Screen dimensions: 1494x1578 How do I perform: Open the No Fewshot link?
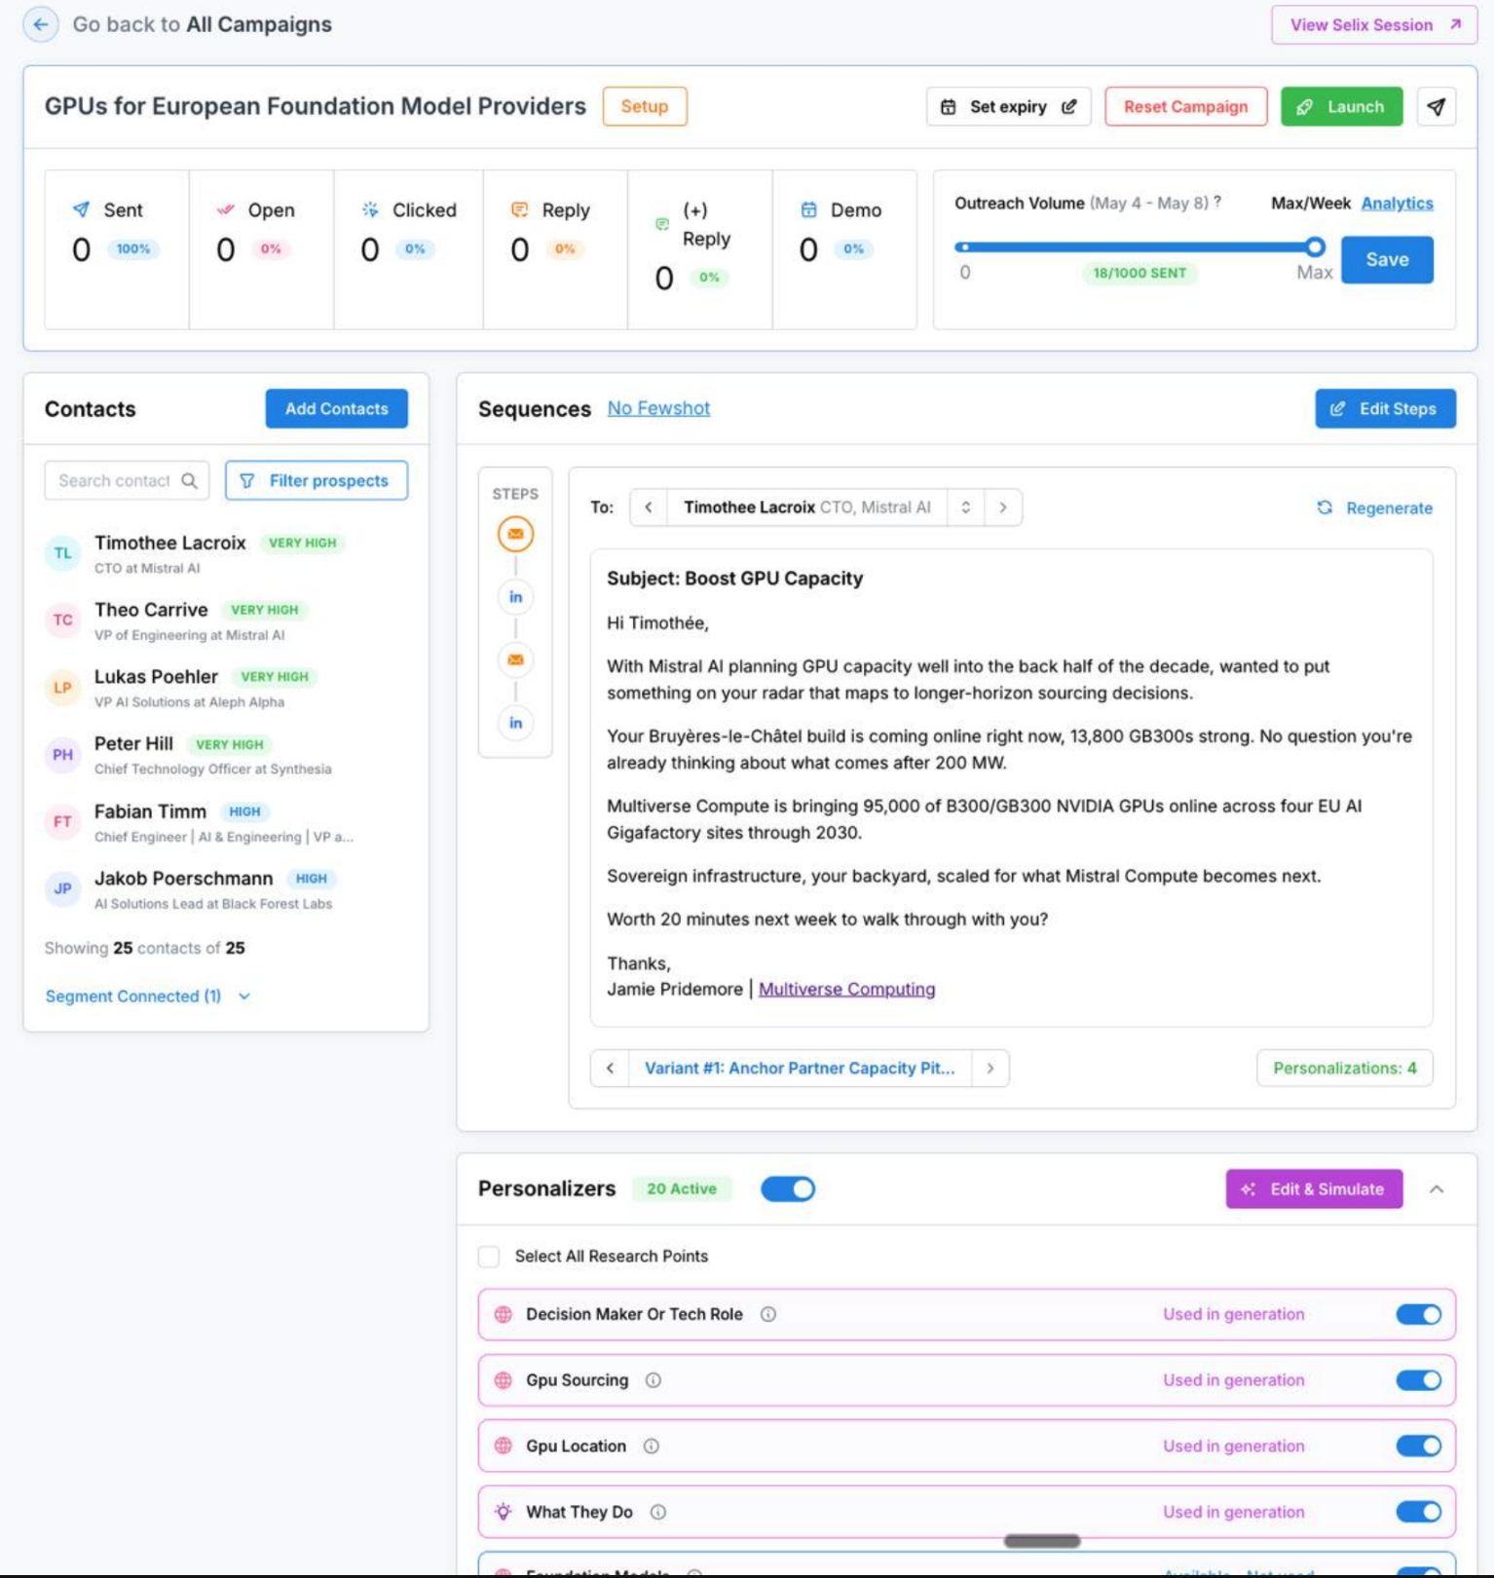(658, 408)
